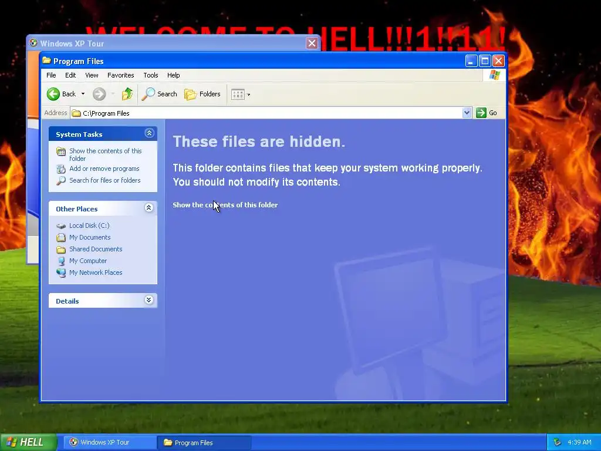Toggle the Folders pane button
This screenshot has height=451, width=601.
202,94
